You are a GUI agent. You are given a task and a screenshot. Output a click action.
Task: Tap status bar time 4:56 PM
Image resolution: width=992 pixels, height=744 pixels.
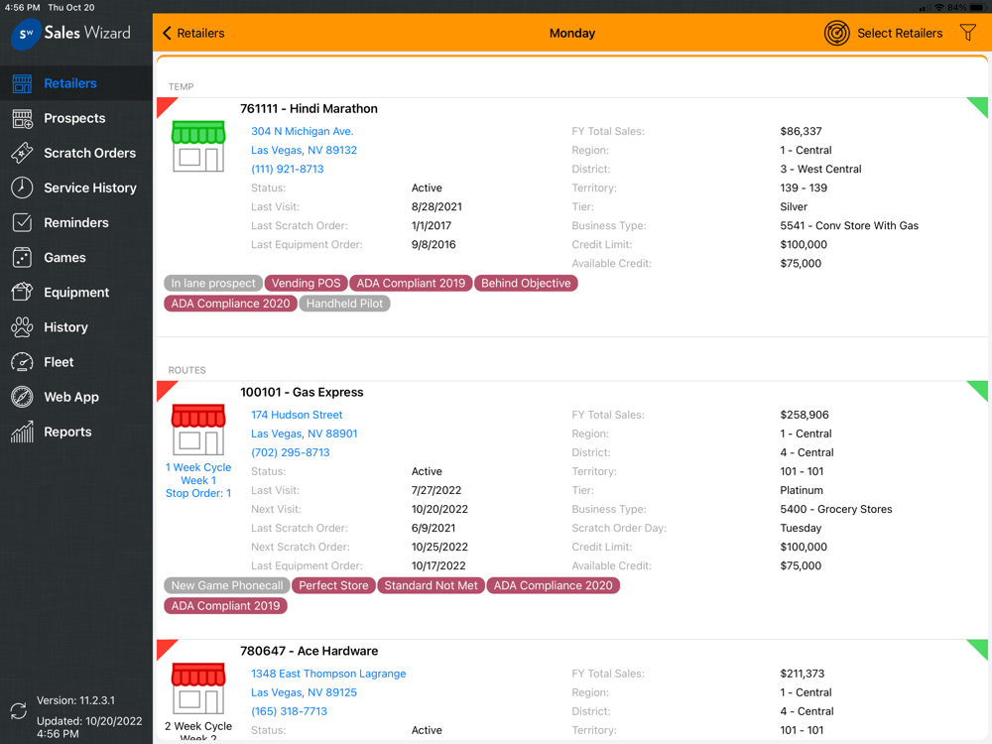tap(22, 8)
